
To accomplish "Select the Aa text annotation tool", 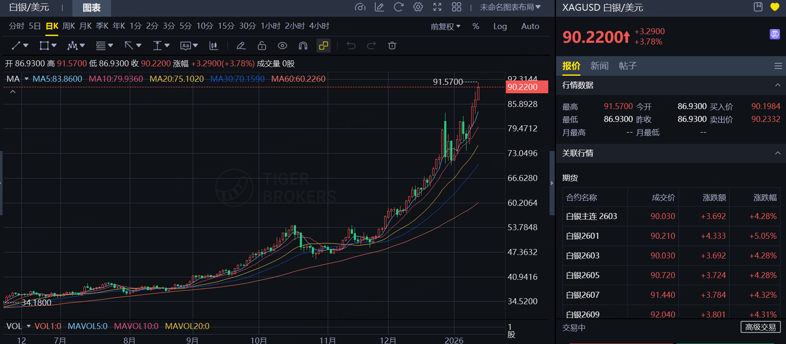I will [185, 46].
